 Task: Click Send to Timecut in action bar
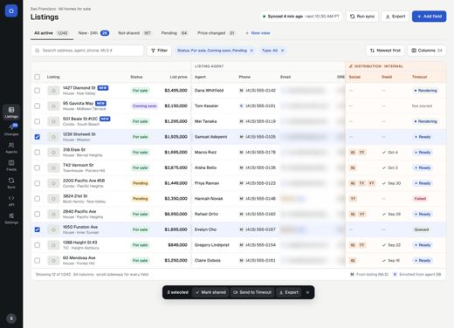252,292
